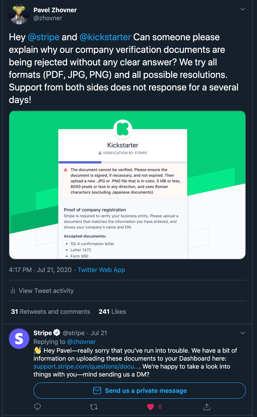Click the share icon on Stripe's reply

(x=207, y=407)
